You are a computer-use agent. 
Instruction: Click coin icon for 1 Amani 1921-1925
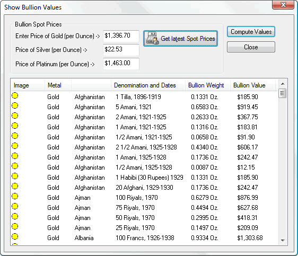pyautogui.click(x=15, y=126)
